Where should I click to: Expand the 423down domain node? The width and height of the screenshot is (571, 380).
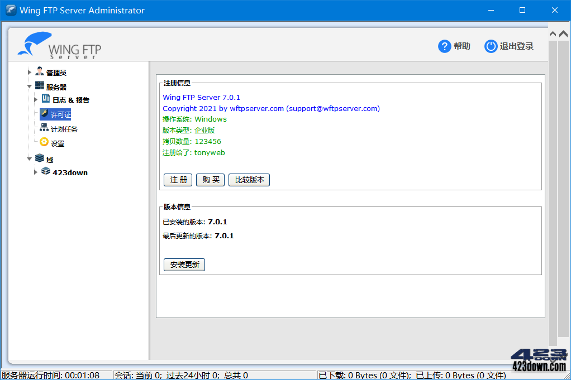click(x=35, y=172)
